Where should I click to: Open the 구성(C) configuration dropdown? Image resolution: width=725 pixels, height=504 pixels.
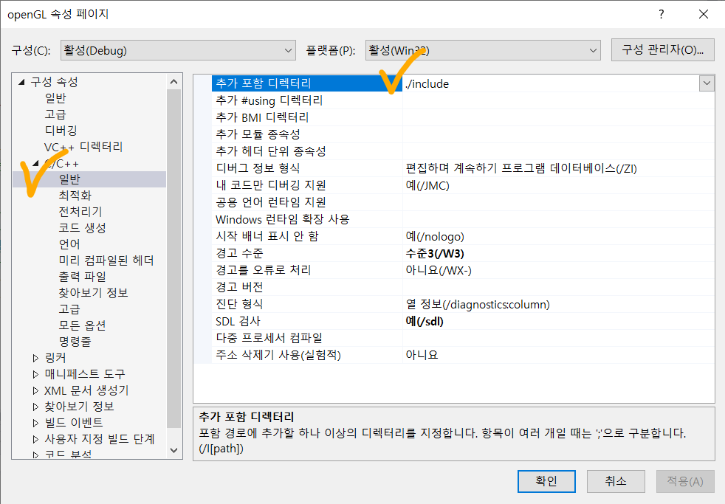pyautogui.click(x=178, y=50)
